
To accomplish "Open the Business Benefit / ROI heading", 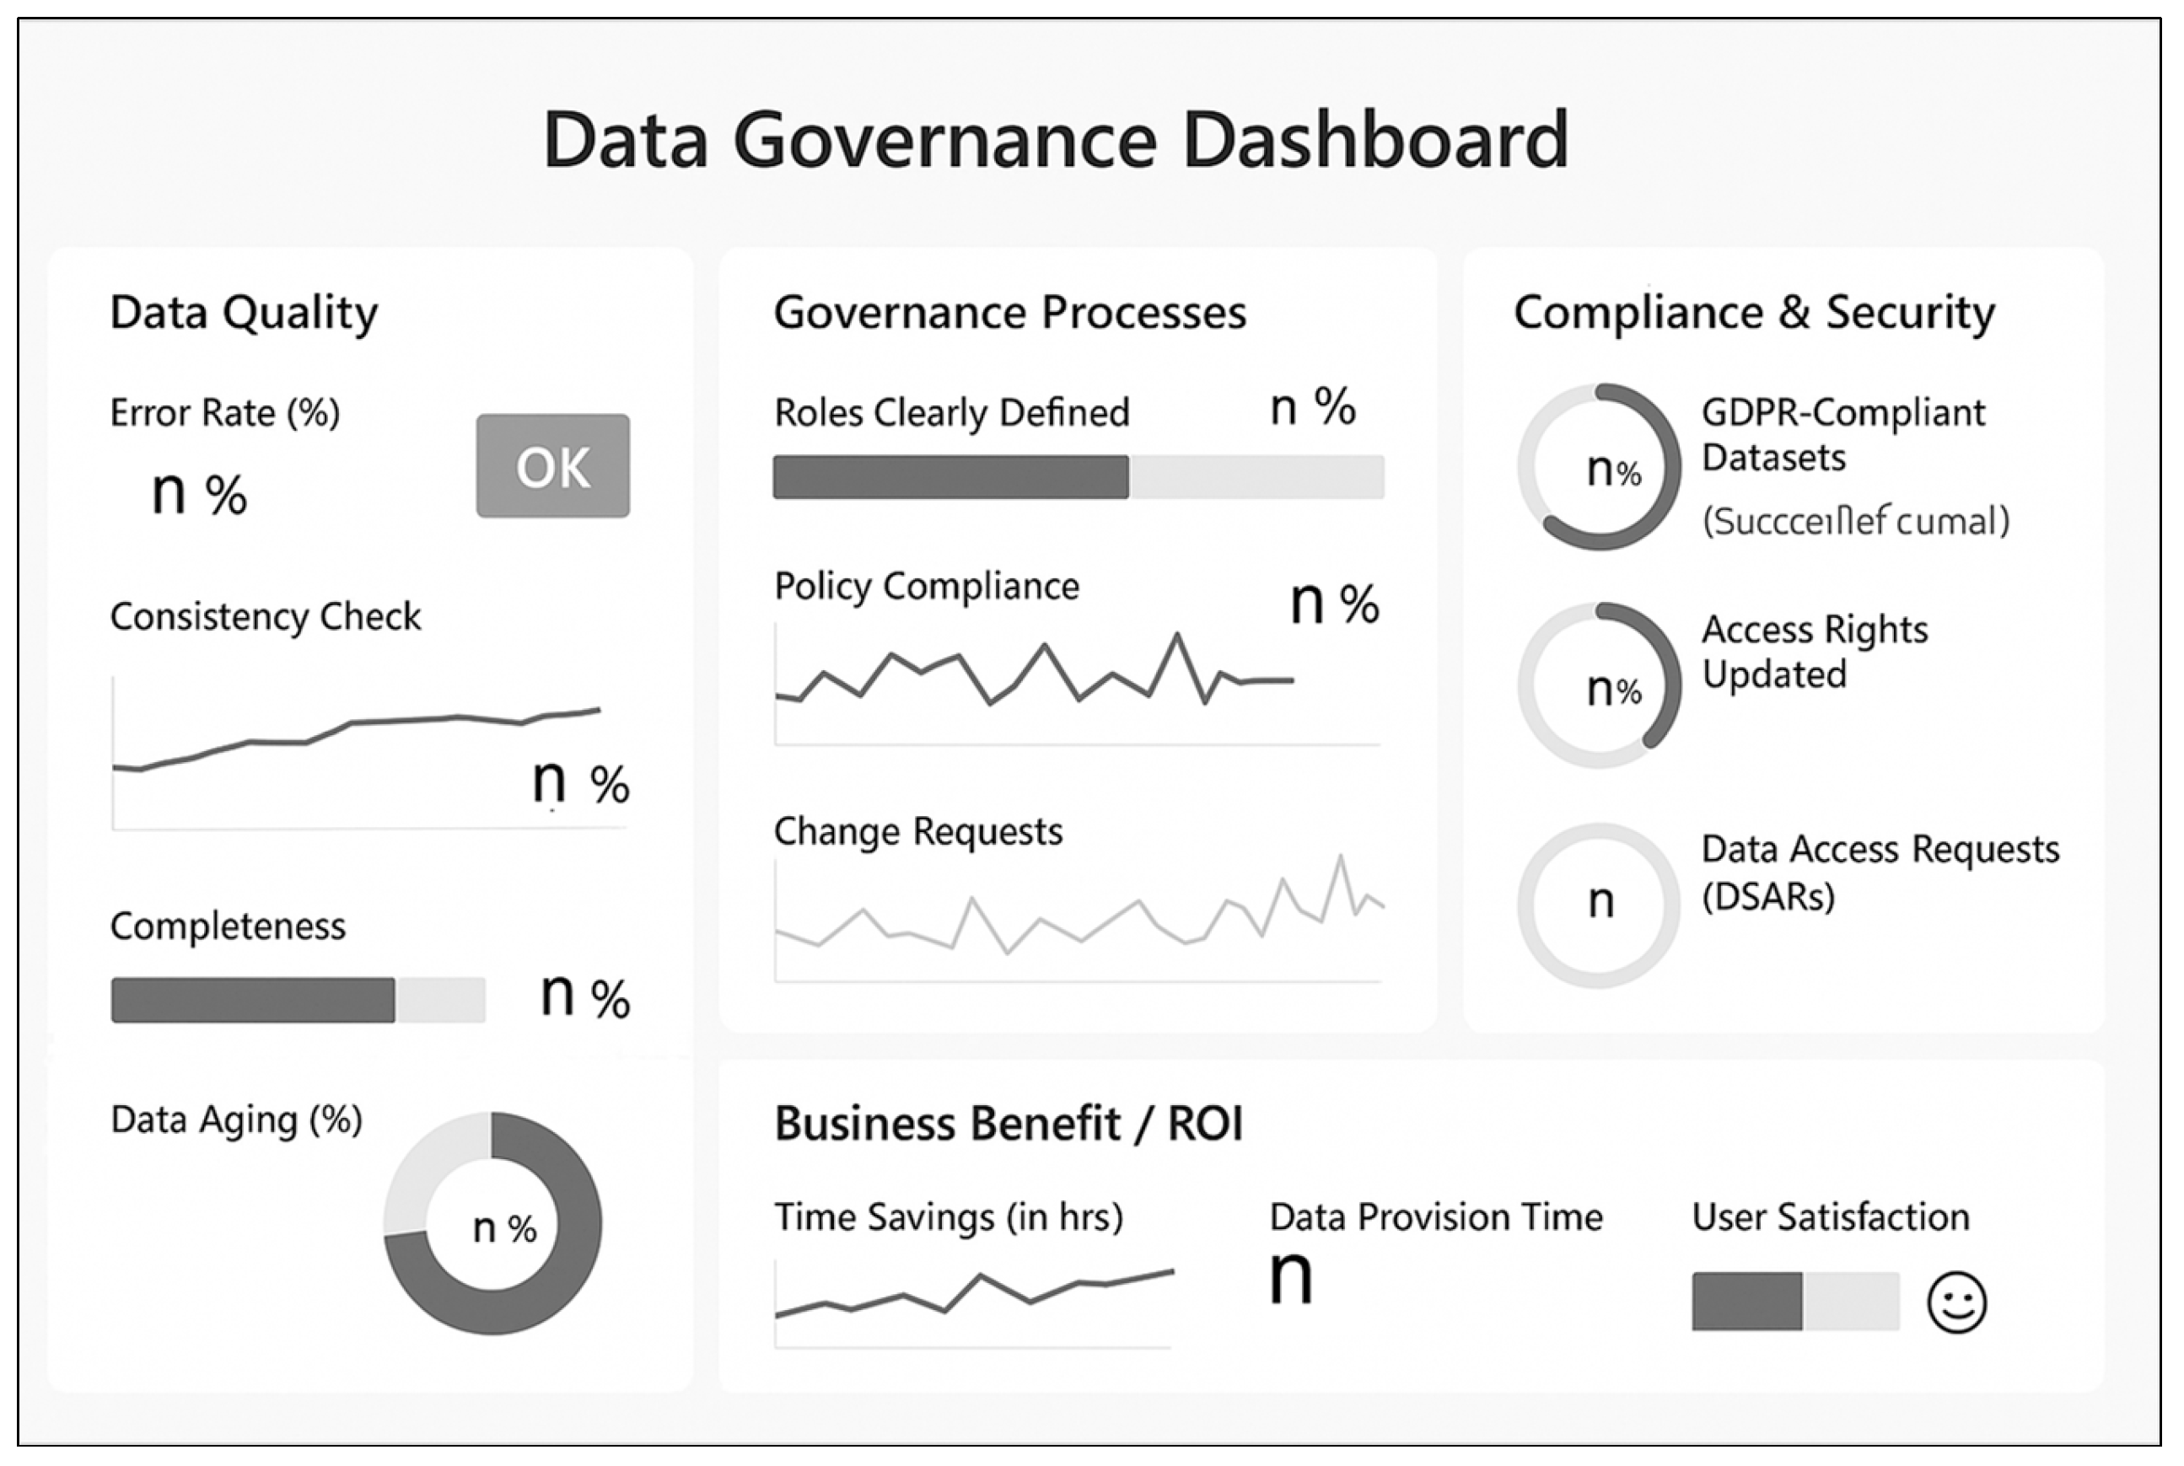I will tap(1009, 1124).
